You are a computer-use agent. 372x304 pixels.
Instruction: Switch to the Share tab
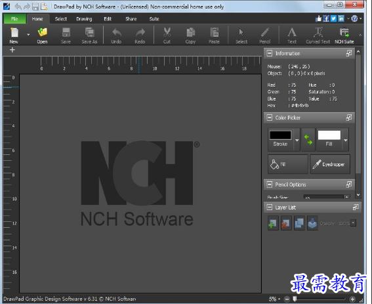point(131,19)
